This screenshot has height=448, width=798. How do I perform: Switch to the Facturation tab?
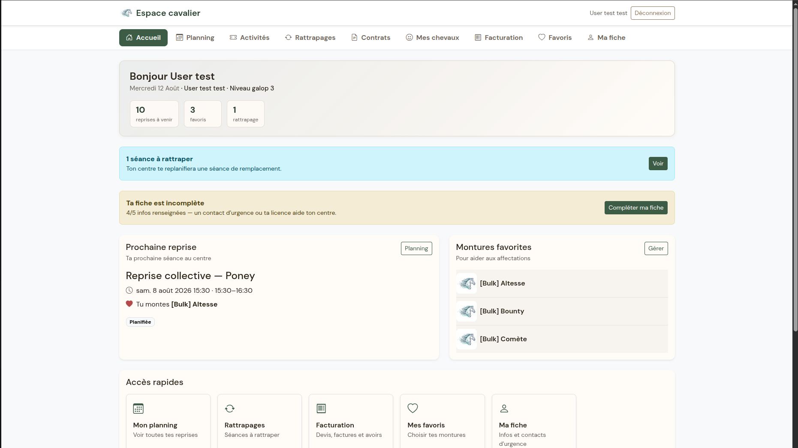[x=499, y=38]
